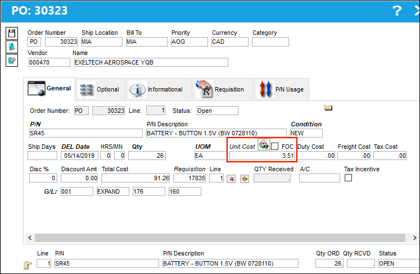Click the third sidebar notes icon
The image size is (420, 274).
point(12,60)
